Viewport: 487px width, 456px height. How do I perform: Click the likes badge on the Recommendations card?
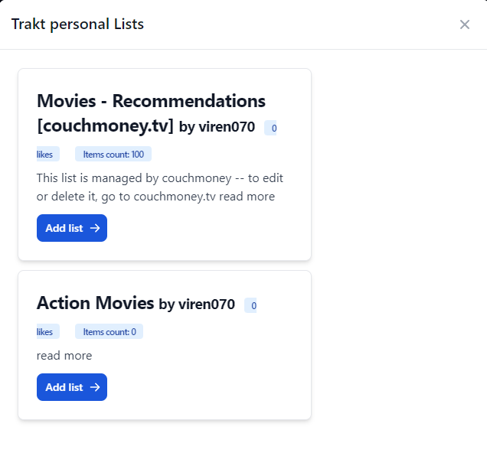[x=47, y=154]
